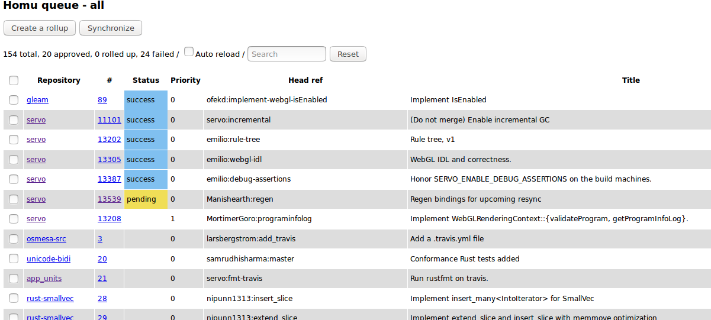Enable the Auto reload checkbox
This screenshot has width=711, height=320.
[189, 52]
